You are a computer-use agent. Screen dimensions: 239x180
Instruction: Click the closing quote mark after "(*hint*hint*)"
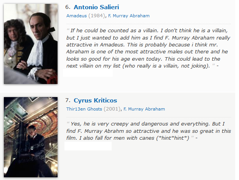(193, 137)
